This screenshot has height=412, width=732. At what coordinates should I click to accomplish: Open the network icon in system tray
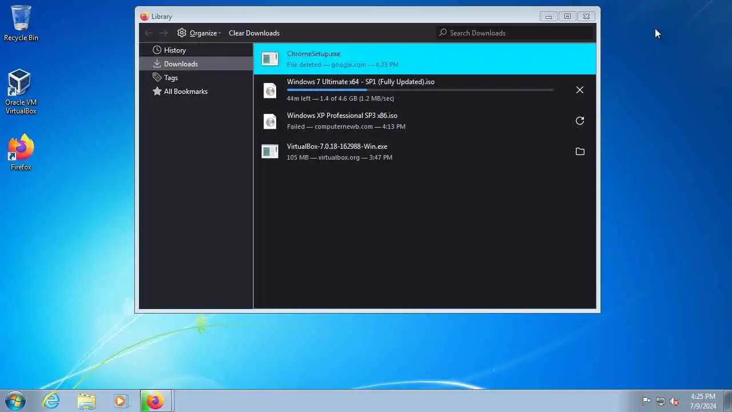(x=661, y=401)
